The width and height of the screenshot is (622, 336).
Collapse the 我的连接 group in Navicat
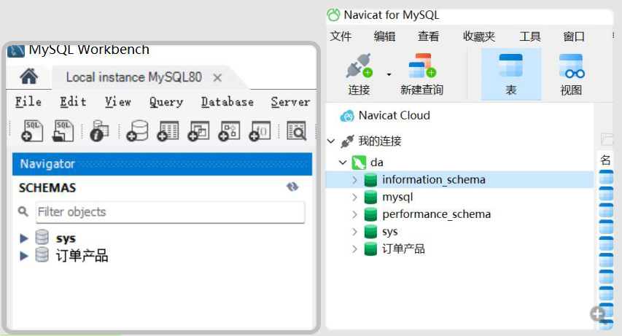coord(331,141)
